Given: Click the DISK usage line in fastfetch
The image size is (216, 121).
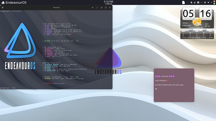Looking at the screenshot, I should tap(62, 41).
